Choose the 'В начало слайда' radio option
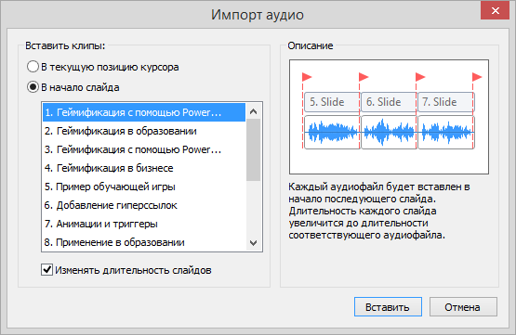 click(73, 87)
